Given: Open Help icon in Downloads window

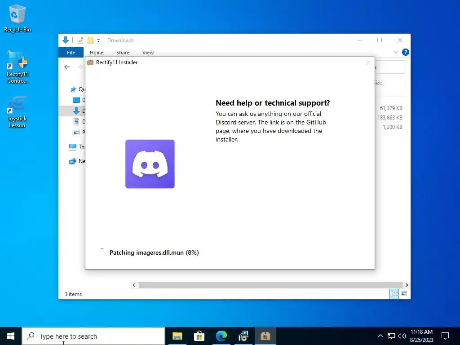Looking at the screenshot, I should (406, 52).
